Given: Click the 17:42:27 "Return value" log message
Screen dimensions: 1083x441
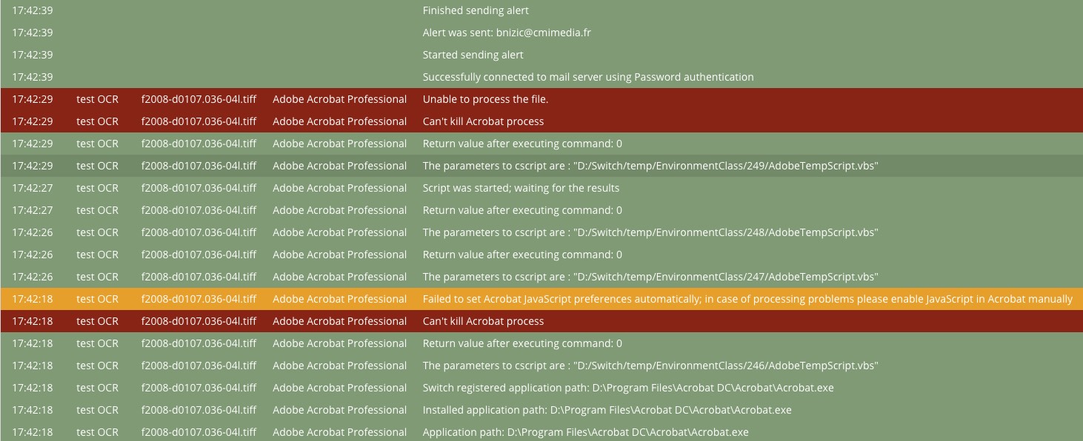Looking at the screenshot, I should click(522, 210).
